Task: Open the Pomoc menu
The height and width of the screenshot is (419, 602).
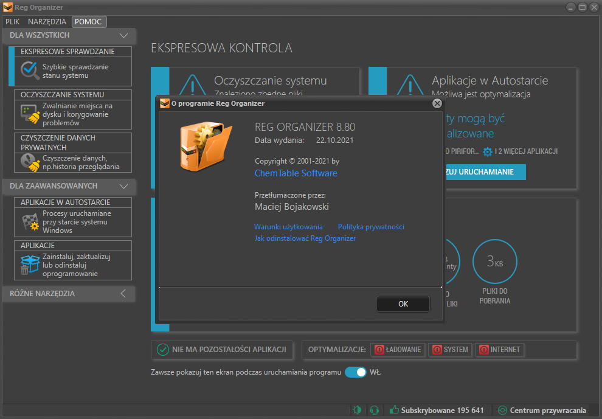Action: pos(88,22)
